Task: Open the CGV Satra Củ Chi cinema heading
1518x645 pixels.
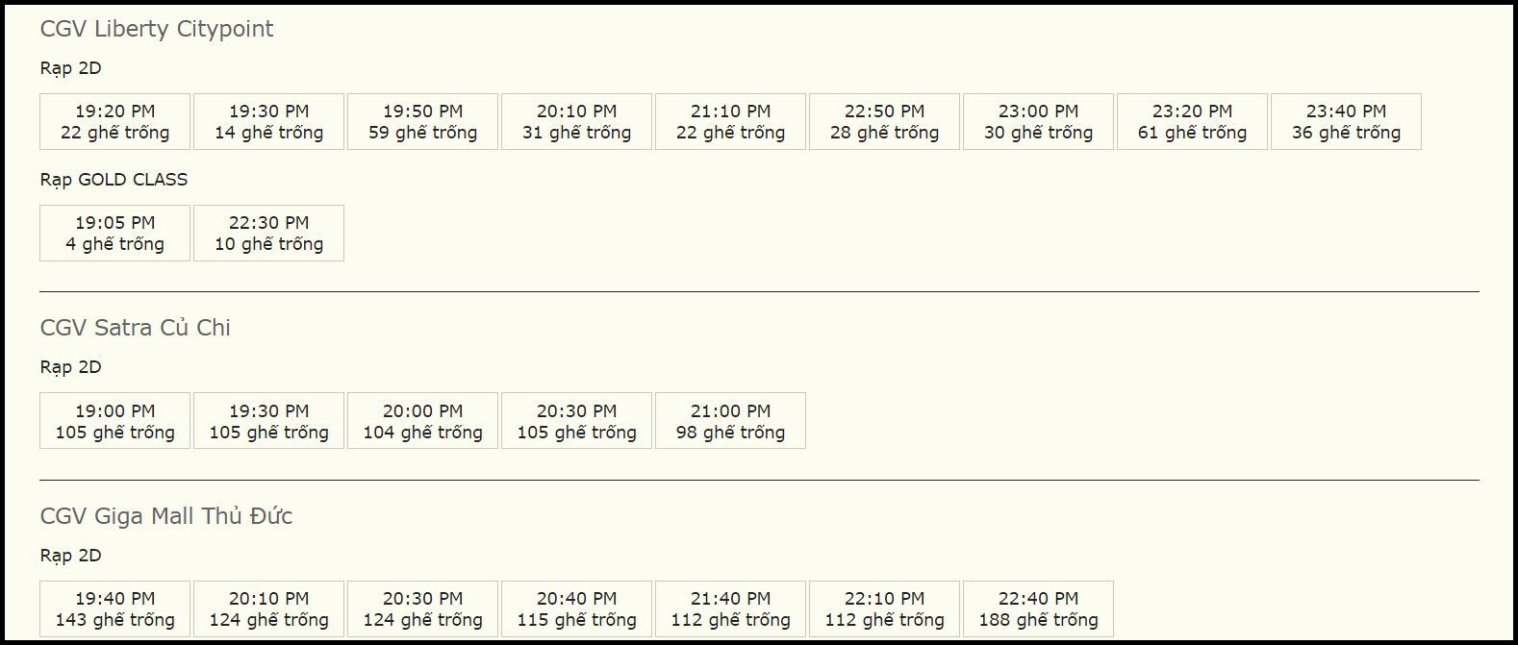Action: tap(136, 328)
